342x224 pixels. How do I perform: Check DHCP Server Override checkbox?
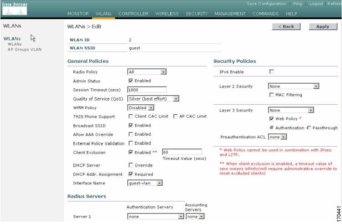pos(131,165)
